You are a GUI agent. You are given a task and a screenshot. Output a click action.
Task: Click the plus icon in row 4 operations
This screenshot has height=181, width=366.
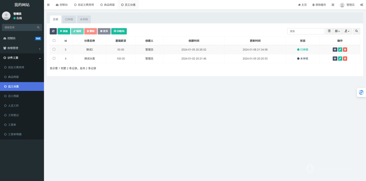[335, 58]
